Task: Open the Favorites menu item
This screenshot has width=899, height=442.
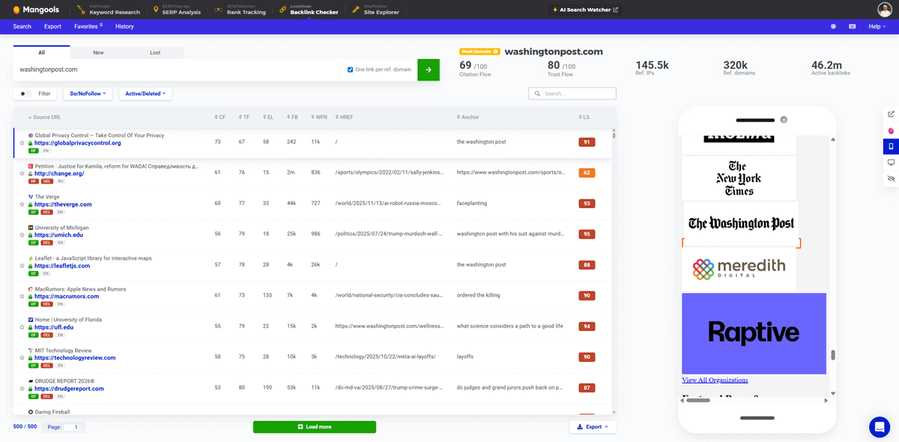Action: coord(88,26)
